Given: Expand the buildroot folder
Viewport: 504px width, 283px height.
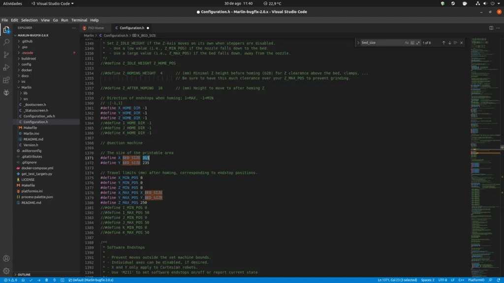Looking at the screenshot, I should (x=29, y=59).
